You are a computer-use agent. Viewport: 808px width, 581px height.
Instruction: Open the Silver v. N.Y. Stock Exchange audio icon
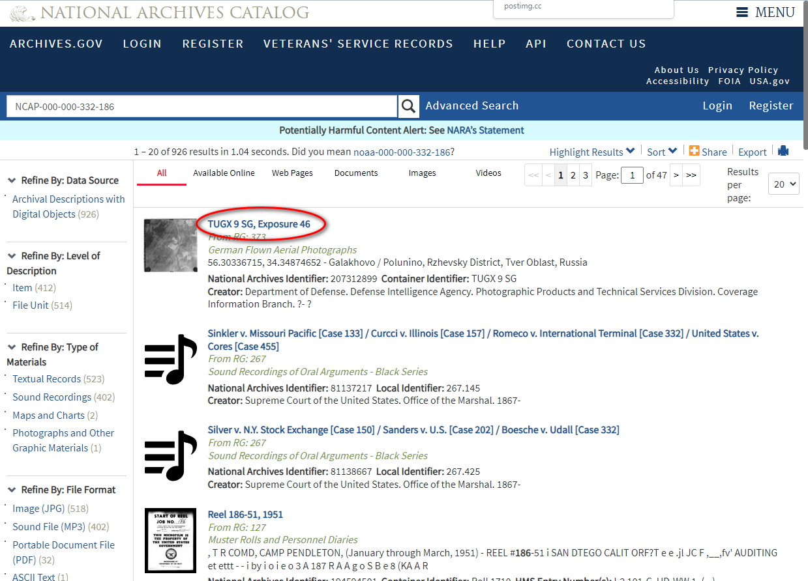(x=170, y=455)
